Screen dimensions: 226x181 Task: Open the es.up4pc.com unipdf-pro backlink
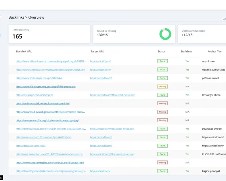(x=34, y=95)
